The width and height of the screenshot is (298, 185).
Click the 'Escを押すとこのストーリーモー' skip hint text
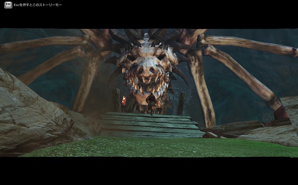(x=38, y=5)
